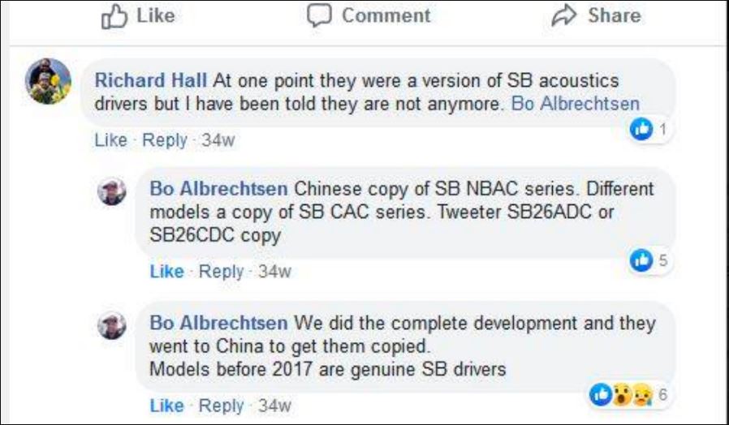View the 5 likes on Chinese copy reply
Screen dimensions: 729x425
tap(649, 260)
